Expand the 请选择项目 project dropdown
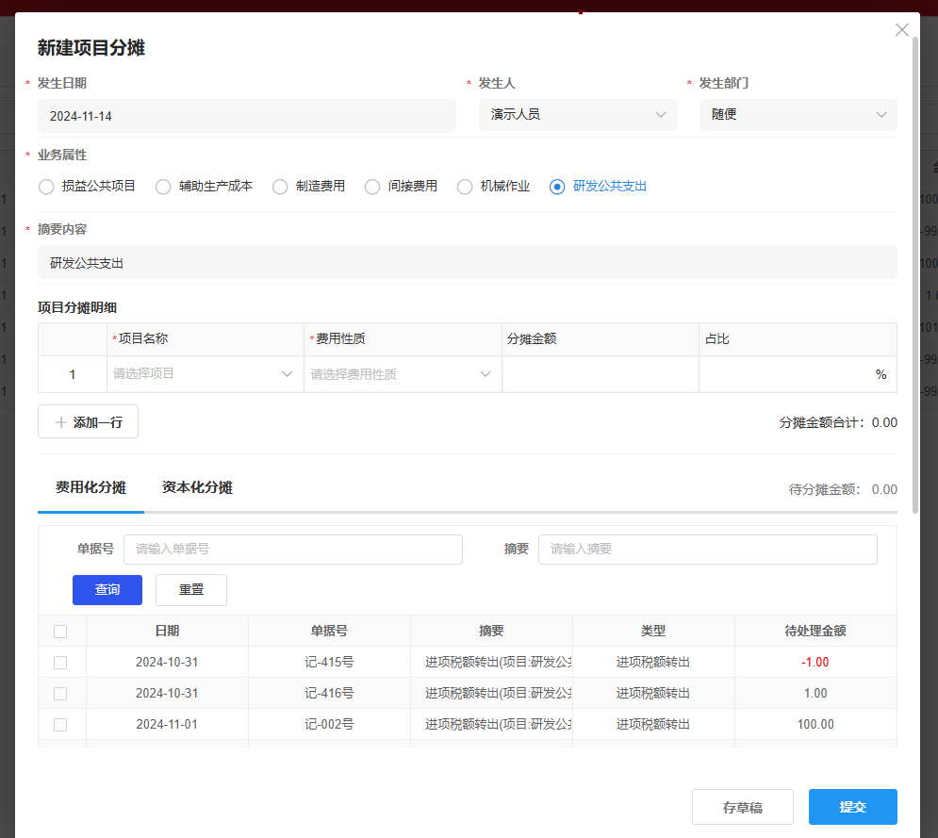Image resolution: width=938 pixels, height=838 pixels. click(205, 373)
